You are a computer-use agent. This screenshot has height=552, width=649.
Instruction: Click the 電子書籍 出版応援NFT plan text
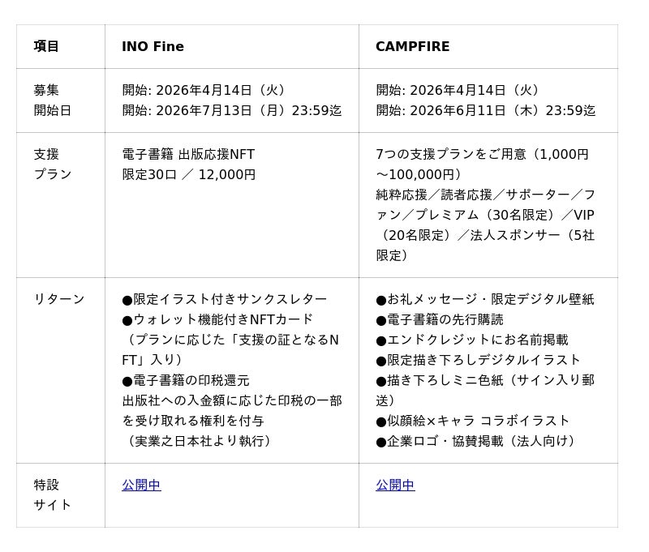pos(188,154)
